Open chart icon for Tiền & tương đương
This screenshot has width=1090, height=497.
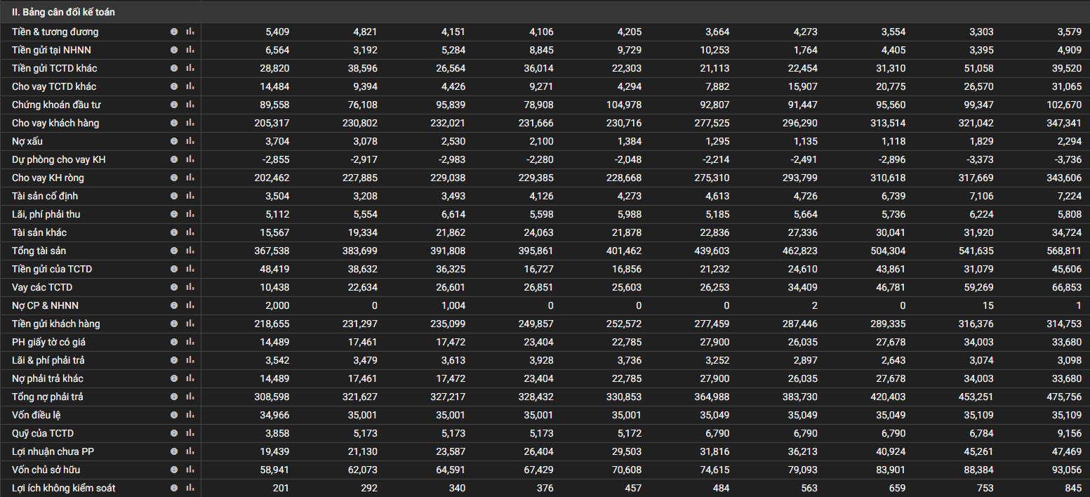point(190,32)
